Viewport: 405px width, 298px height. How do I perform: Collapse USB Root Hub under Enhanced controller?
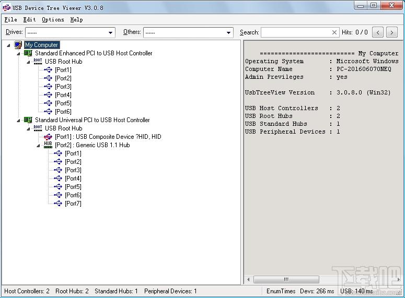[28, 62]
